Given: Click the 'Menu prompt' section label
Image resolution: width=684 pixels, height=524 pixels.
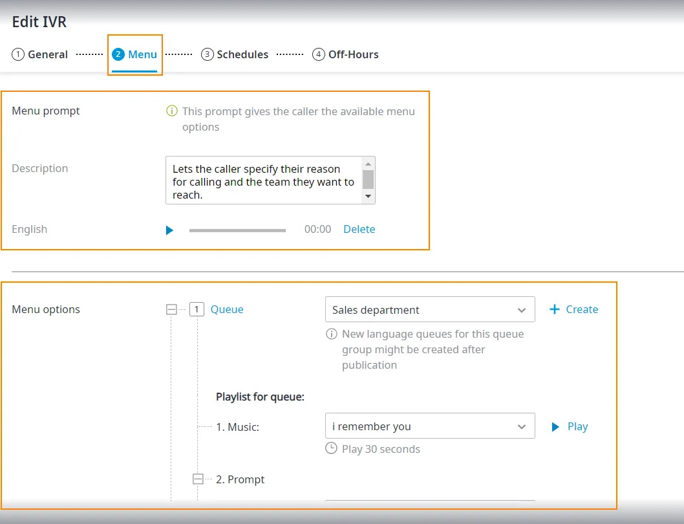Looking at the screenshot, I should coord(46,111).
